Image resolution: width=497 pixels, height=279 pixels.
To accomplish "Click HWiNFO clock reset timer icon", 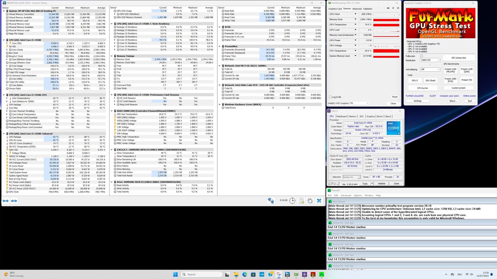I will click(x=293, y=201).
